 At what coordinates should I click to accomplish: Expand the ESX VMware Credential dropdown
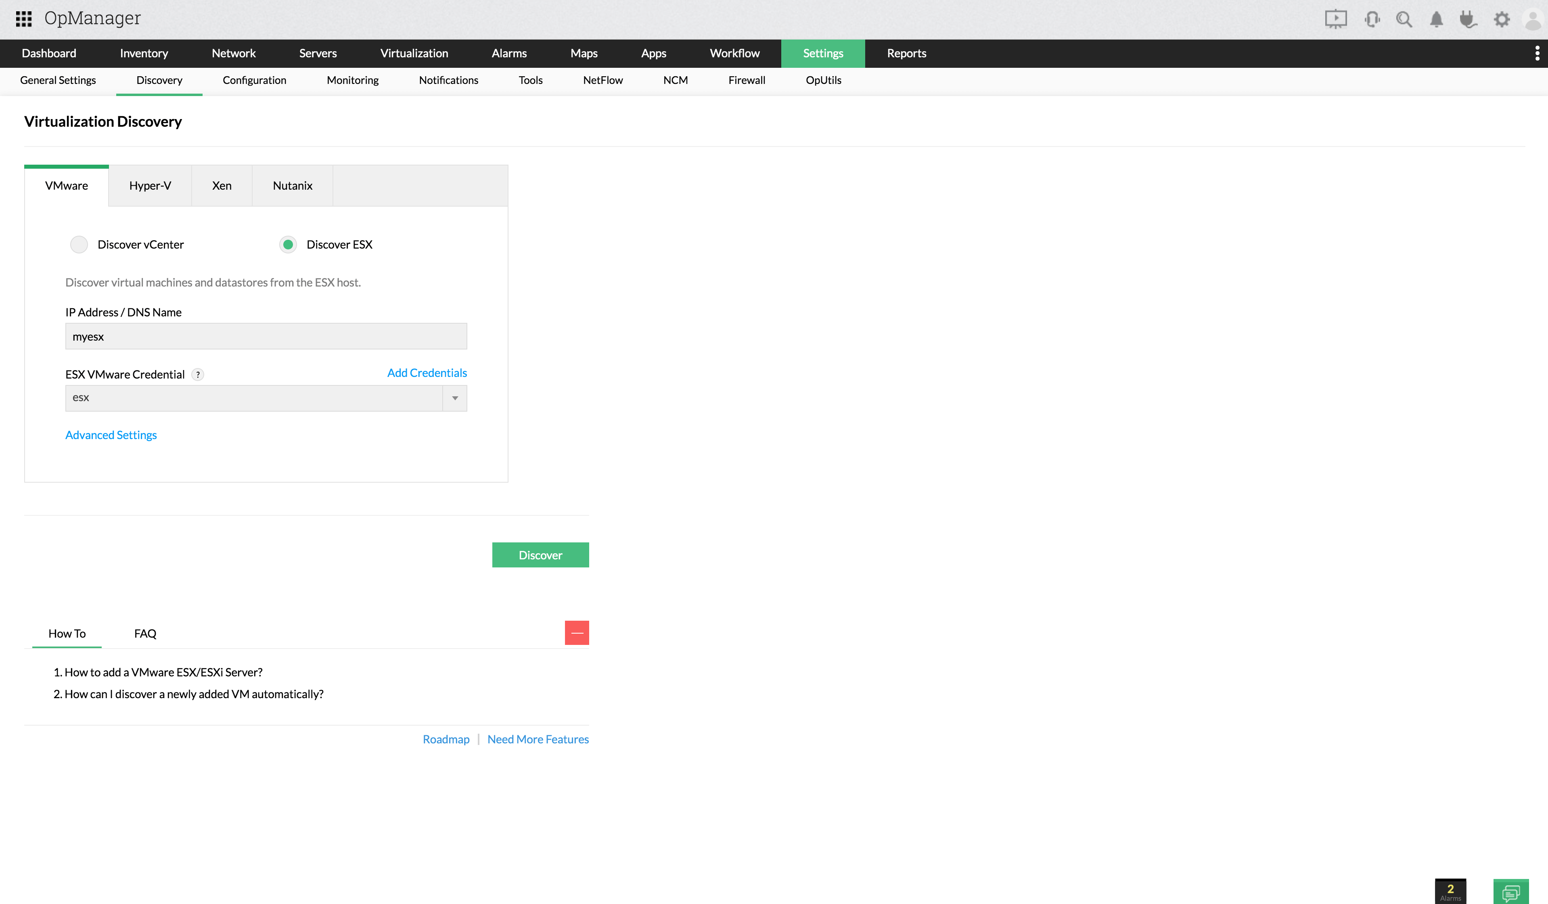[454, 398]
